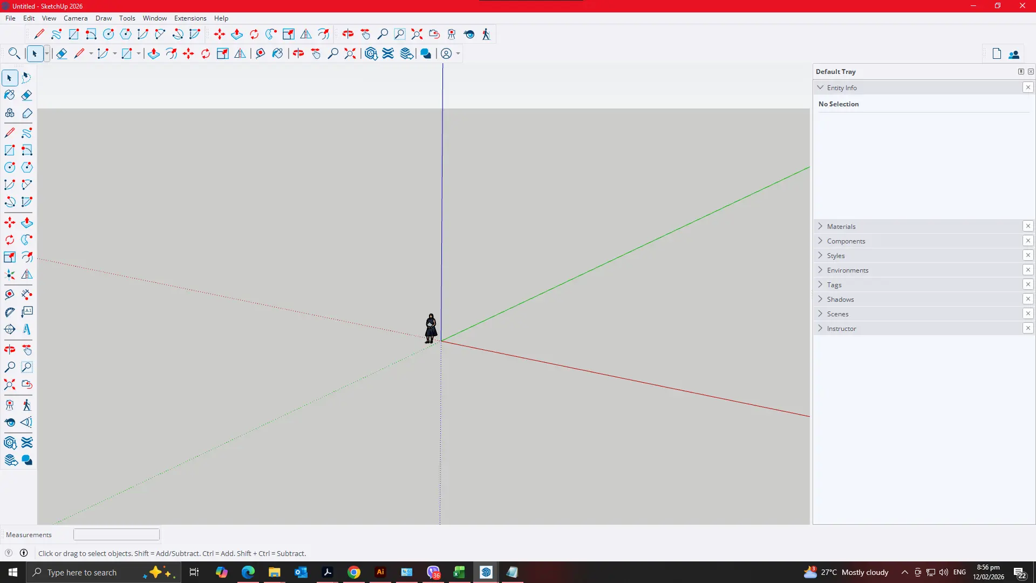Open File Explorer from taskbar
Viewport: 1036px width, 583px height.
[275, 572]
